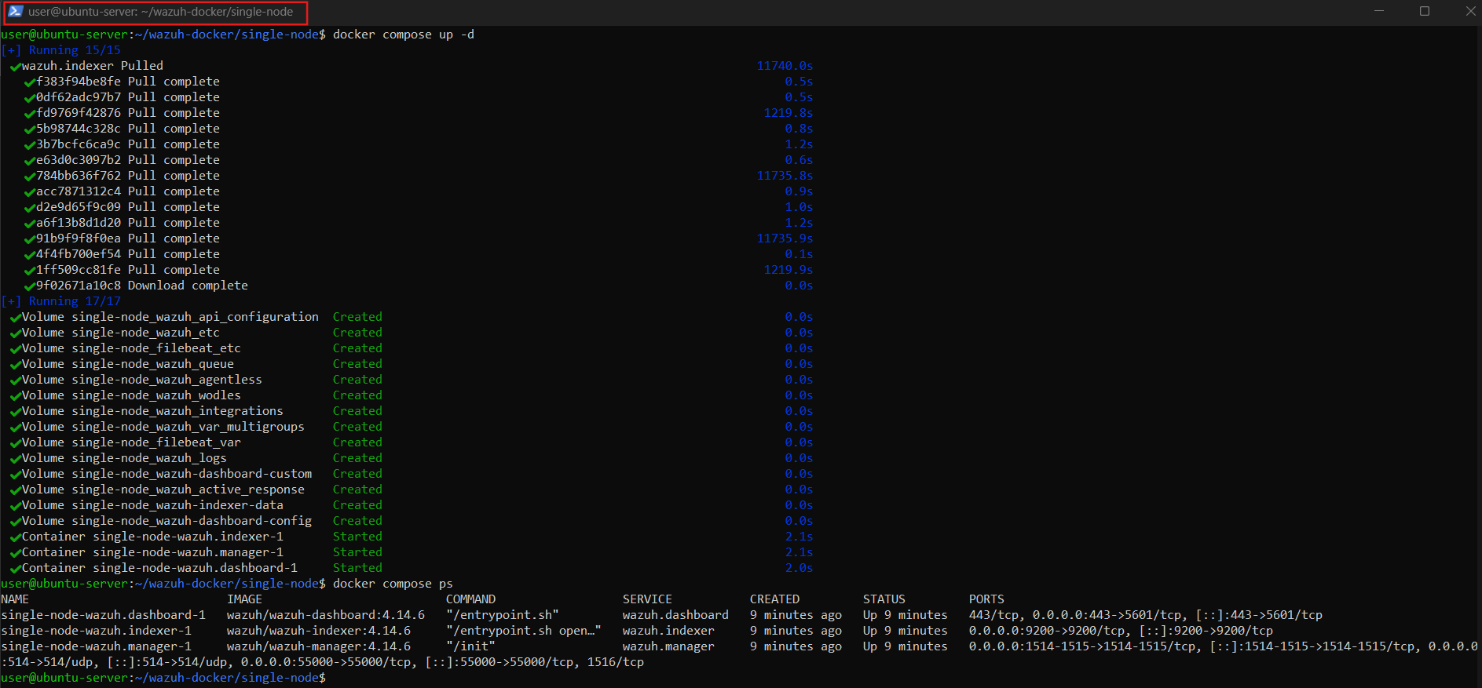Viewport: 1482px width, 688px height.
Task: Click ports '0.0.0.0:9200->9200/tcp' for indexer
Action: [1050, 631]
